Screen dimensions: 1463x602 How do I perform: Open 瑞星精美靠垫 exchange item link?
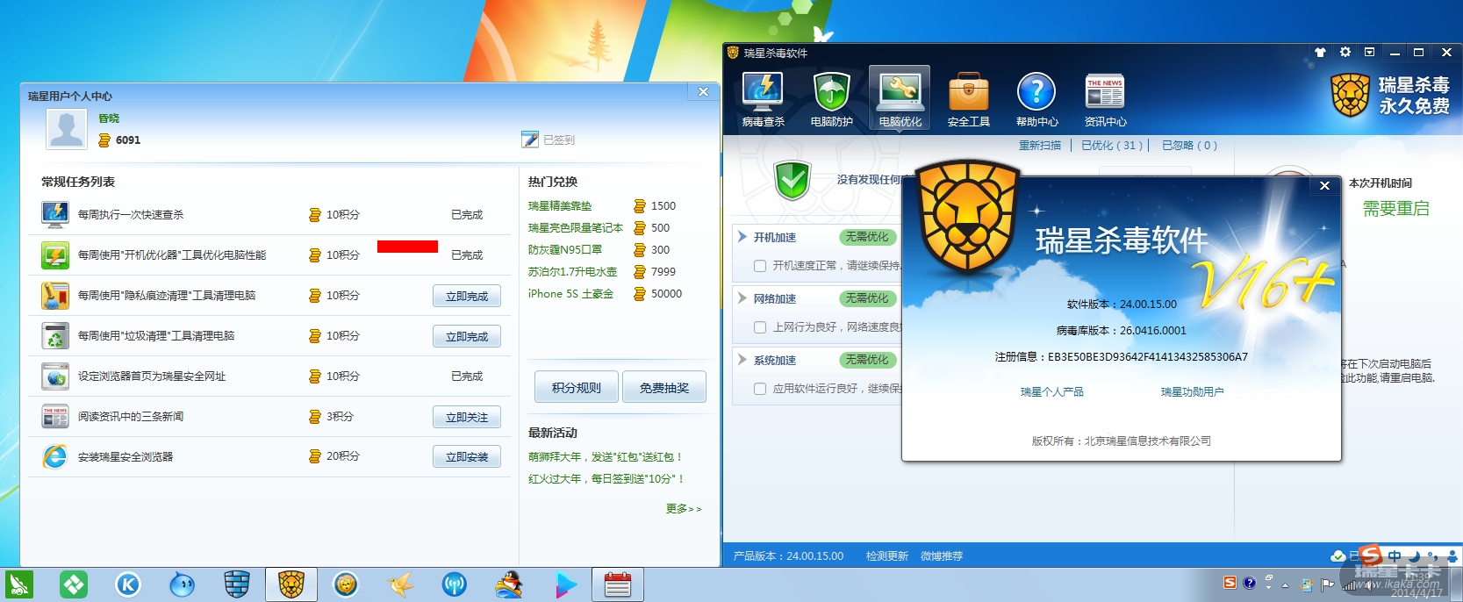560,206
